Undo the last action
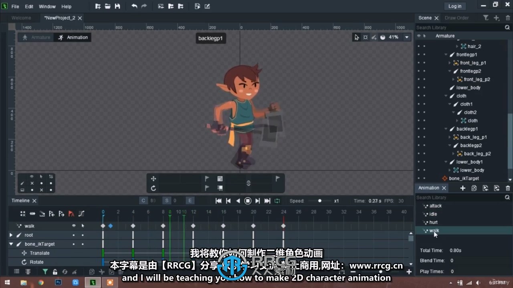 tap(134, 6)
